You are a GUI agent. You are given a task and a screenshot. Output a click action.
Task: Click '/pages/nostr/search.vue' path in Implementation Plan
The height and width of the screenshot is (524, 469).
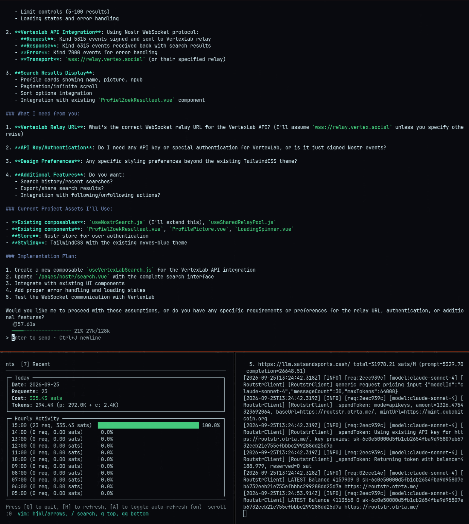click(x=73, y=277)
